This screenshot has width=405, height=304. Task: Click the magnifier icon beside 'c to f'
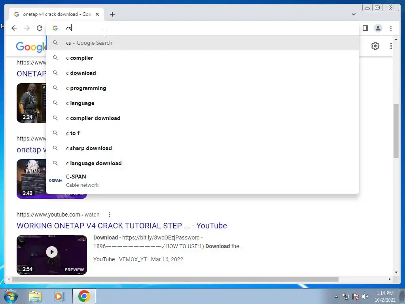click(x=55, y=133)
